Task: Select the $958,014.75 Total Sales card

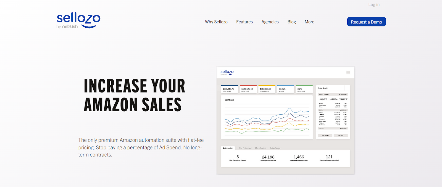Action: pyautogui.click(x=230, y=89)
